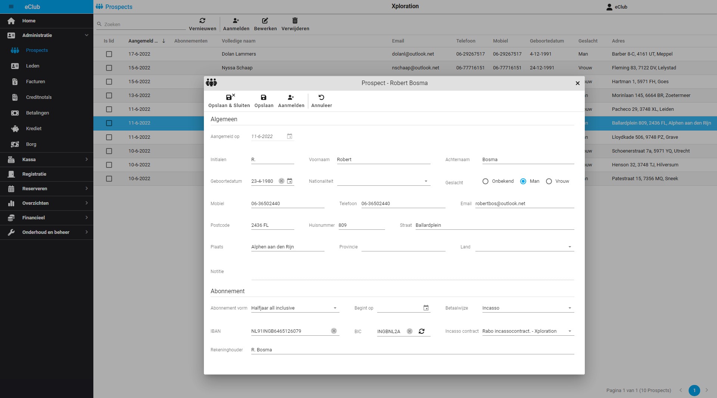Open Borg in sidebar
Viewport: 717px width, 398px height.
click(46, 144)
